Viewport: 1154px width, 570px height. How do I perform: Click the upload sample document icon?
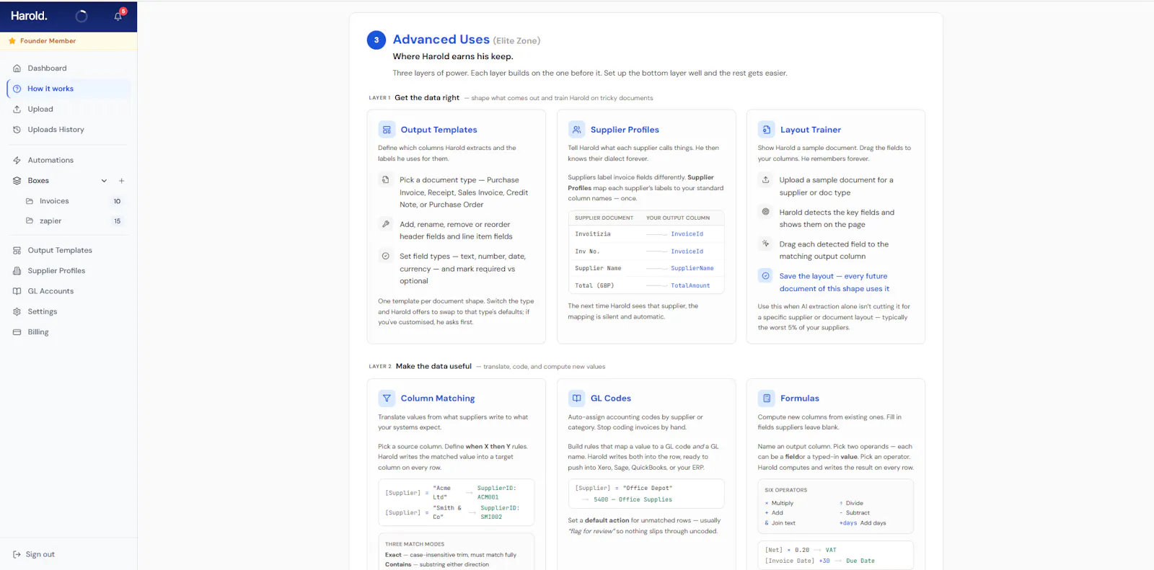[766, 180]
